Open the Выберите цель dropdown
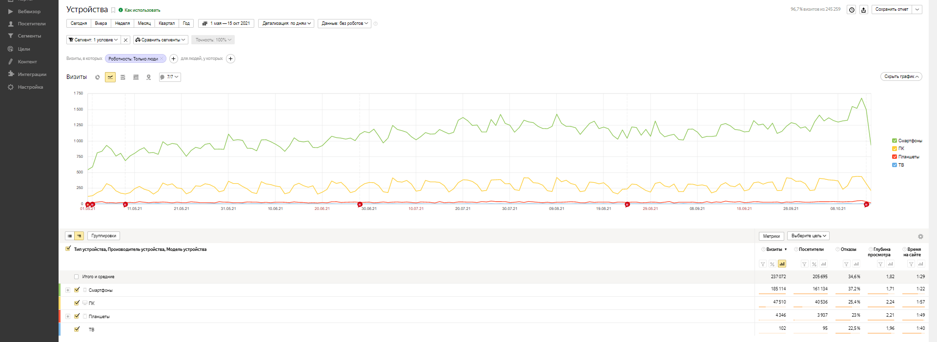The width and height of the screenshot is (937, 342). point(808,236)
